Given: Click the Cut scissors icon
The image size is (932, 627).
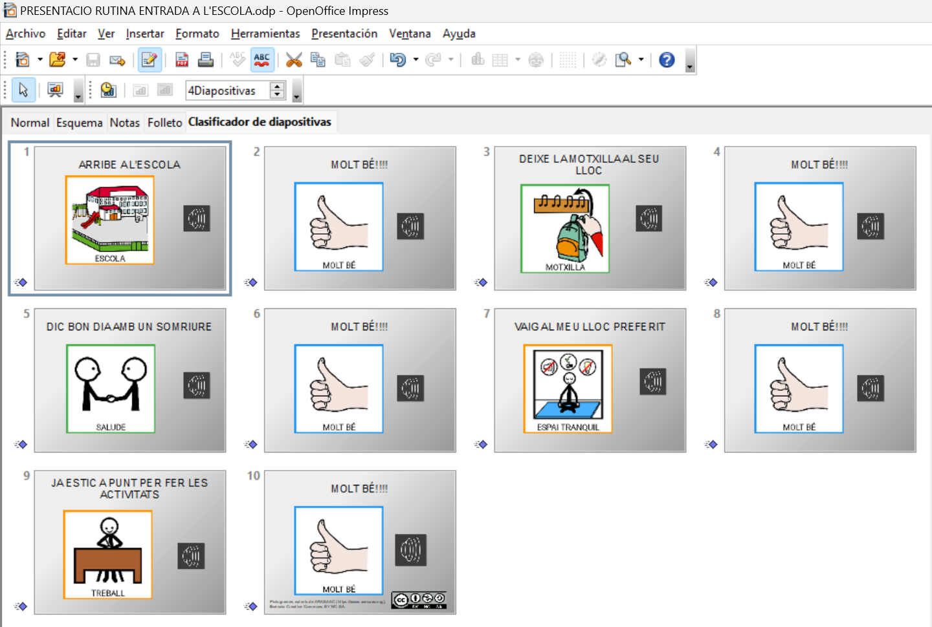Looking at the screenshot, I should point(293,59).
